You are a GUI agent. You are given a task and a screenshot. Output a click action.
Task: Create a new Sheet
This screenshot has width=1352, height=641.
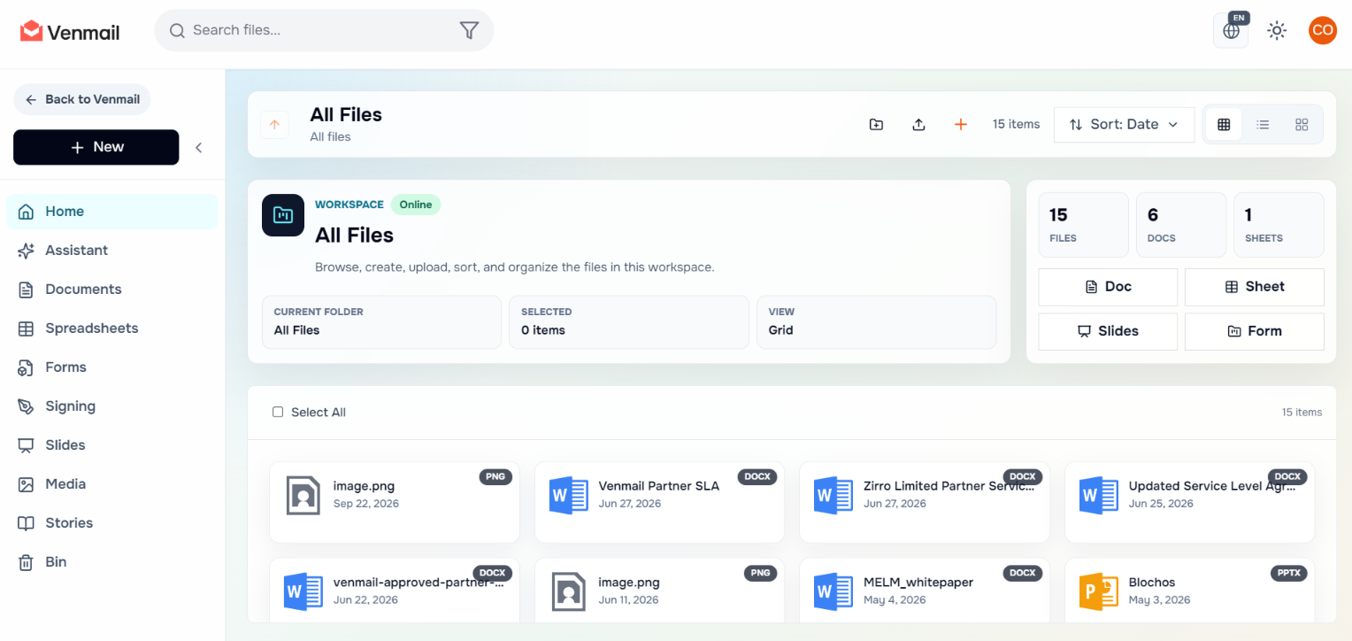(1255, 287)
